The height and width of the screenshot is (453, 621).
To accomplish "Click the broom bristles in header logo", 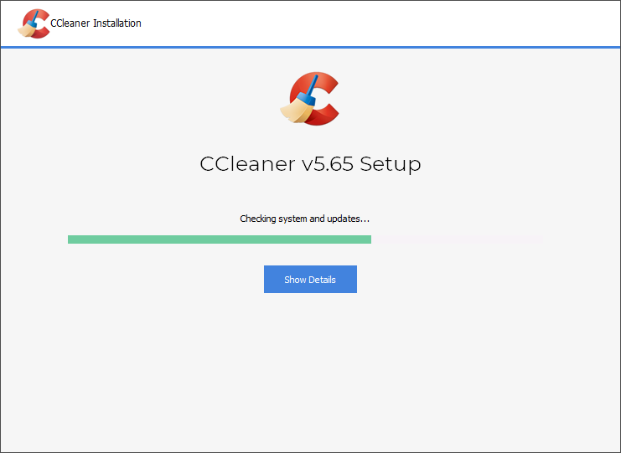I will (28, 30).
